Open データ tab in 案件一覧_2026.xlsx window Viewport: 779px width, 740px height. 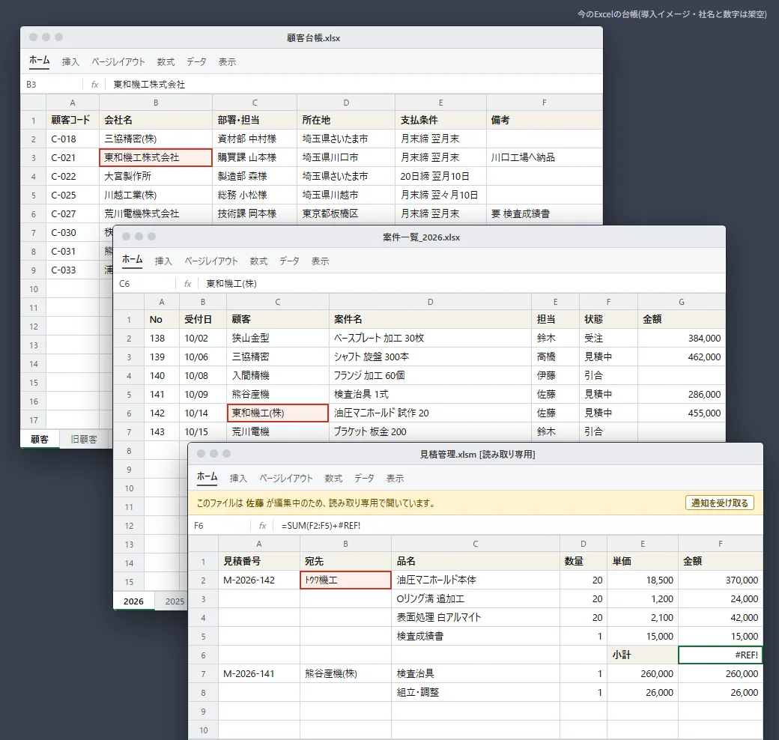coord(289,261)
